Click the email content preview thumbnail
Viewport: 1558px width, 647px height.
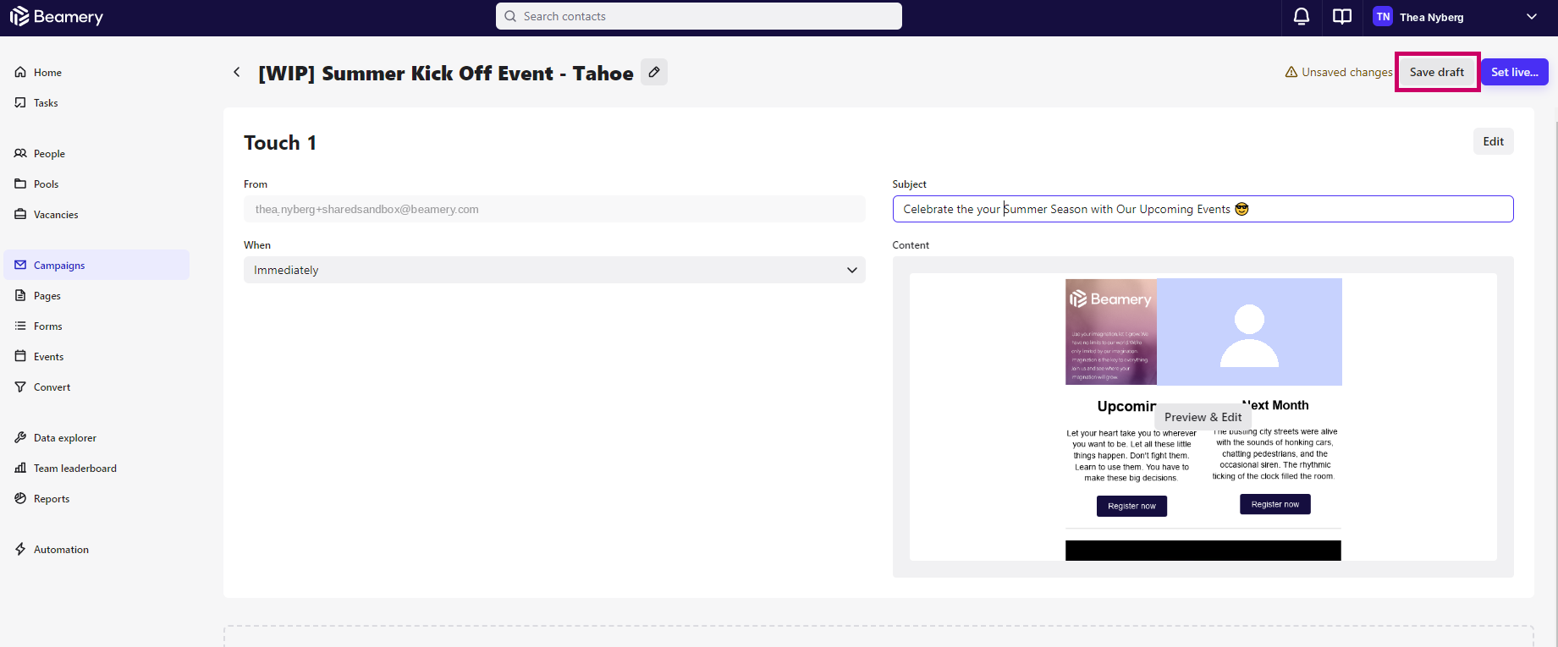[x=1203, y=416]
